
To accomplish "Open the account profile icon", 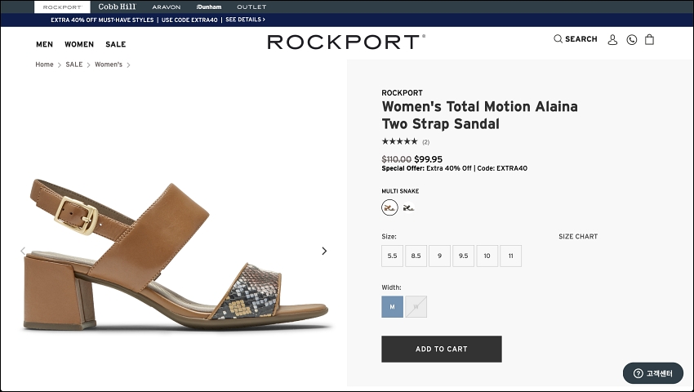I will [x=612, y=40].
